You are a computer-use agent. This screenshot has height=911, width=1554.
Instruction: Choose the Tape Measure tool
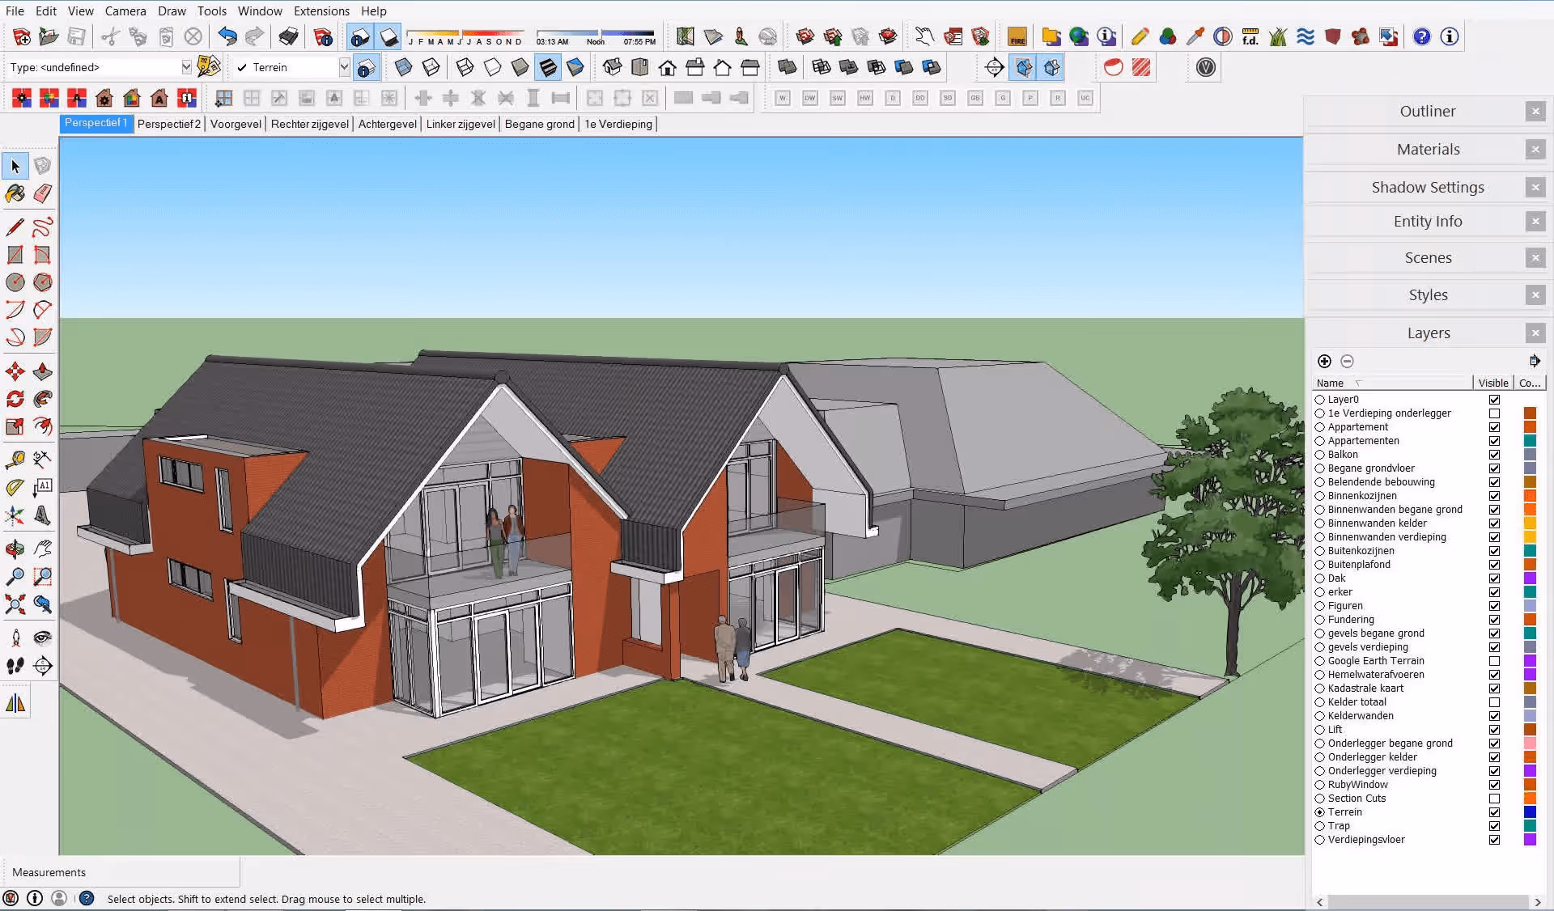tap(15, 460)
